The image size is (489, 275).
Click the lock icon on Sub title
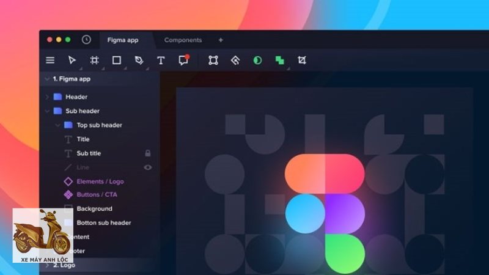pyautogui.click(x=148, y=153)
